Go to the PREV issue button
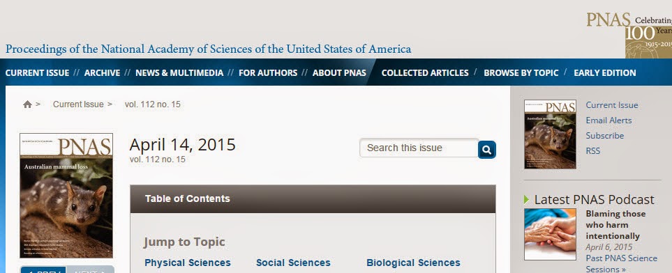 click(x=43, y=270)
